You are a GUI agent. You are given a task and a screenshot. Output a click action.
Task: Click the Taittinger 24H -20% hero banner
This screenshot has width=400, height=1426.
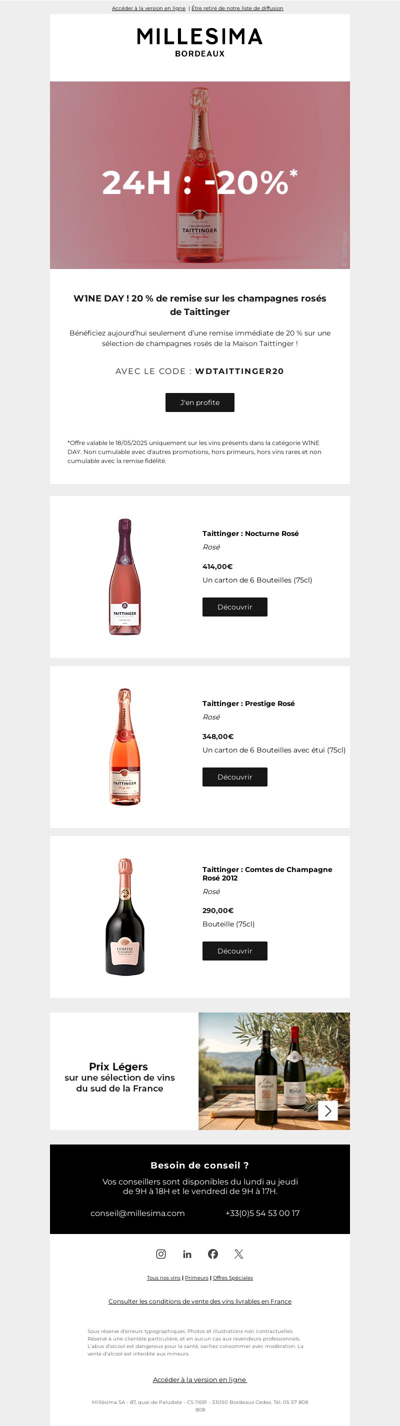[x=199, y=175]
